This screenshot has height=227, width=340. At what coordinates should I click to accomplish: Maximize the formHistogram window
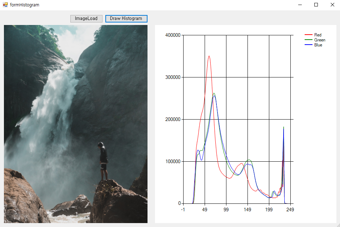tap(316, 5)
